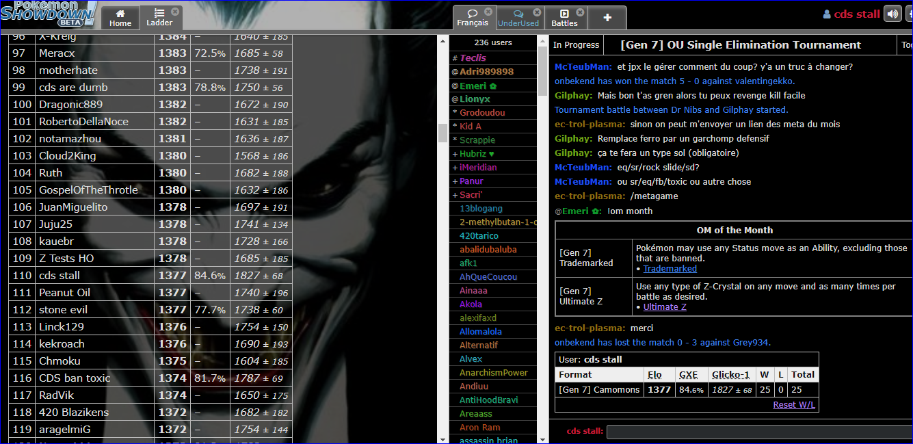Click the tournament title bar to expand it
The height and width of the screenshot is (444, 913).
[741, 45]
